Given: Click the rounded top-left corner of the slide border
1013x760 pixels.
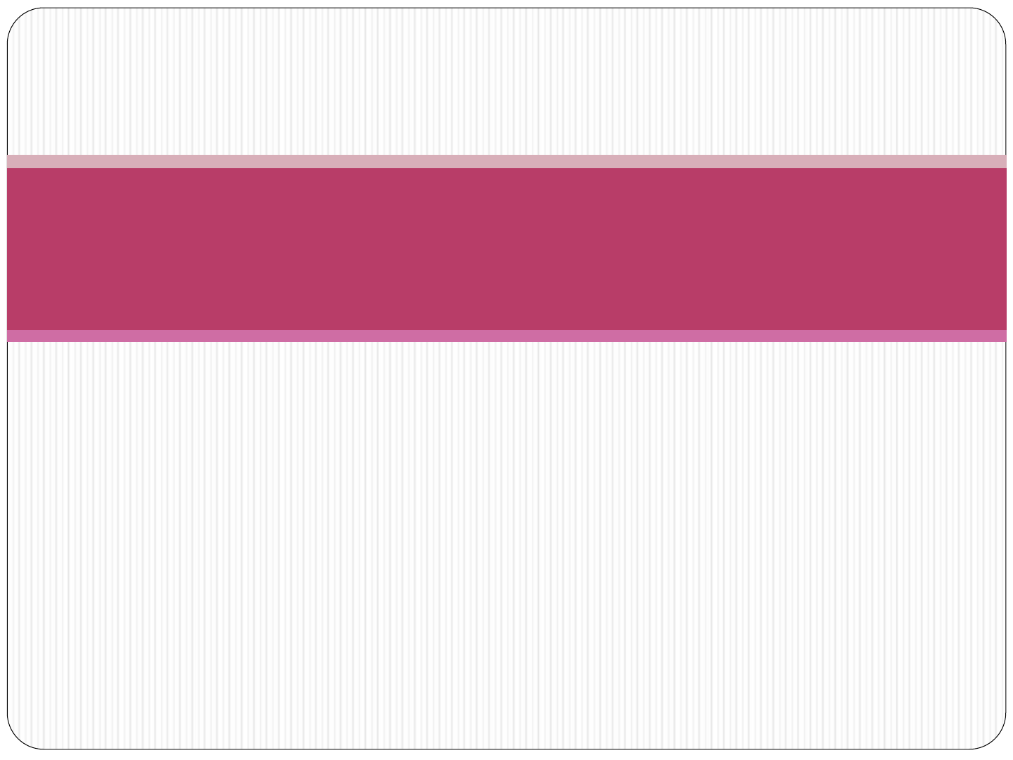Looking at the screenshot, I should pos(19,20).
